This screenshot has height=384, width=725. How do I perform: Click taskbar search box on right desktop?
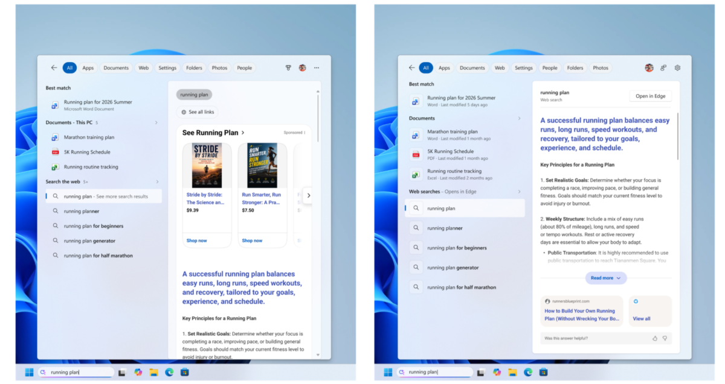click(x=434, y=372)
